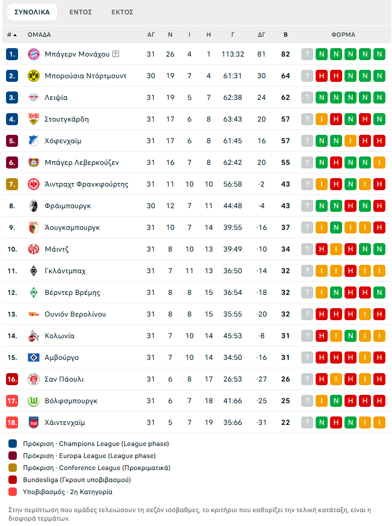The width and height of the screenshot is (392, 526).
Task: Open the Λειψία team link
Action: pyautogui.click(x=56, y=97)
